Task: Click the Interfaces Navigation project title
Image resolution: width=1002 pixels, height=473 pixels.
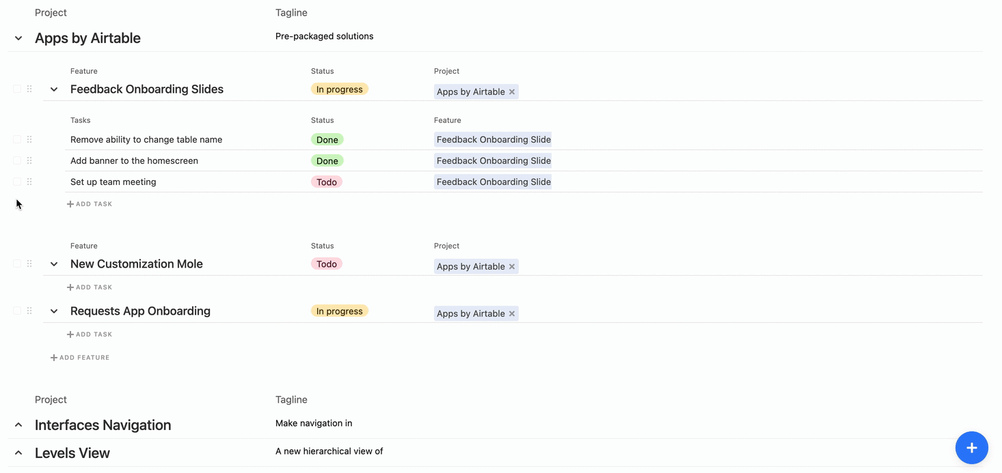Action: [103, 425]
